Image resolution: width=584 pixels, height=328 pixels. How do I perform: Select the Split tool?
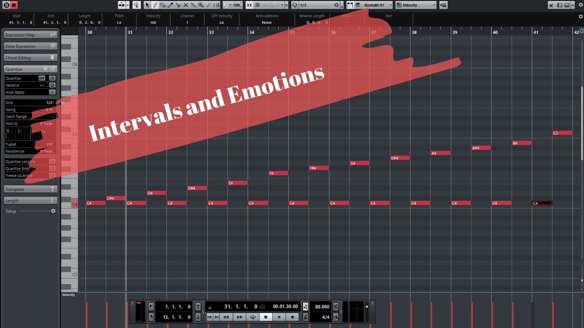[x=178, y=5]
